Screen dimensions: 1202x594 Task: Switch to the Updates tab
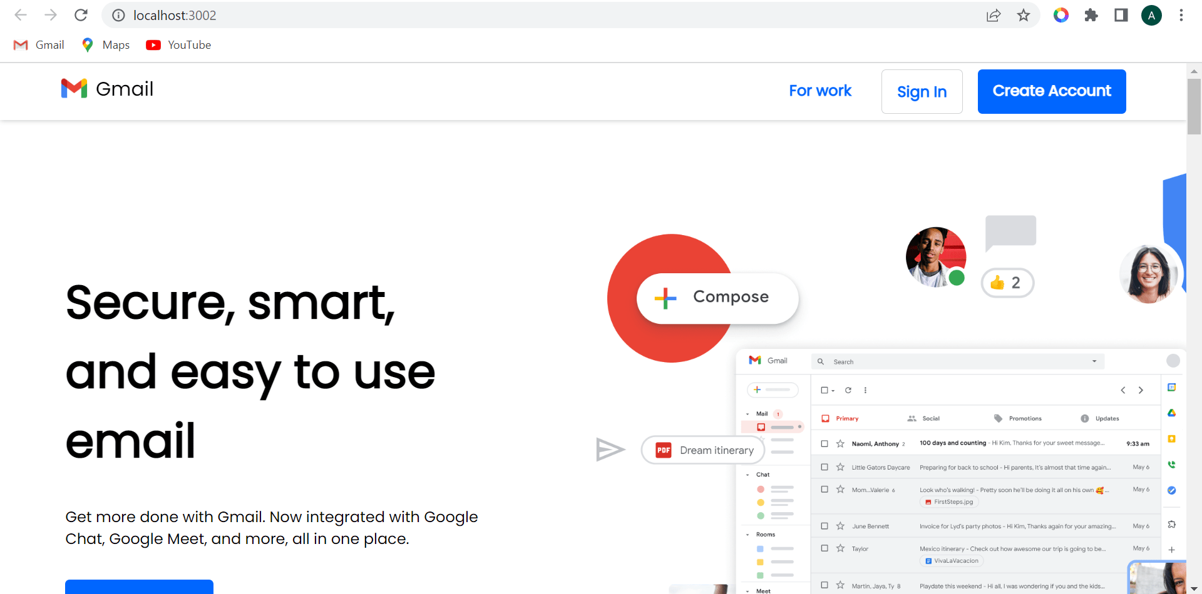[1100, 418]
